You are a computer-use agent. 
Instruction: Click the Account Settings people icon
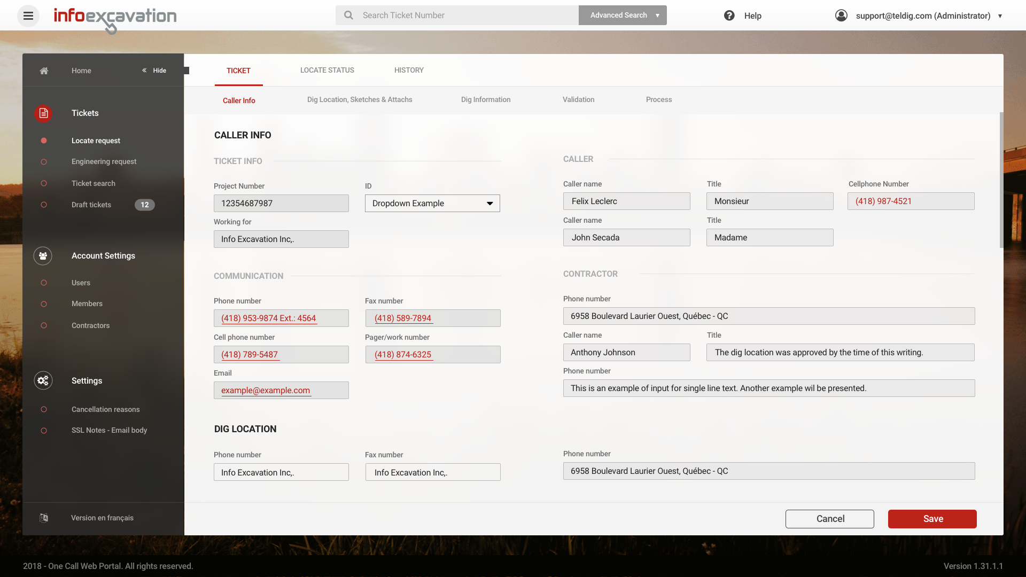tap(43, 256)
